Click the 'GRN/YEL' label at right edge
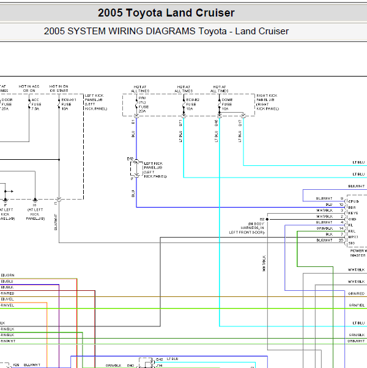 pos(357,306)
